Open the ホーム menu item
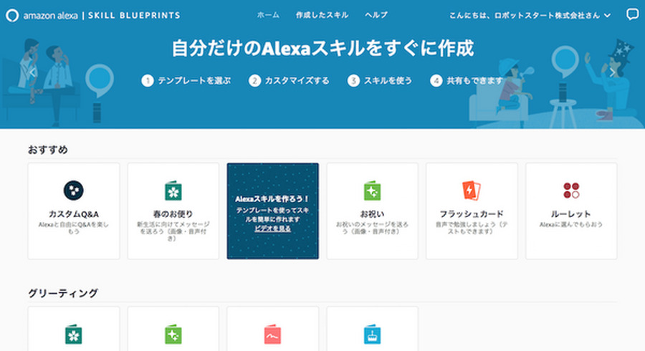645x351 pixels. pos(268,15)
